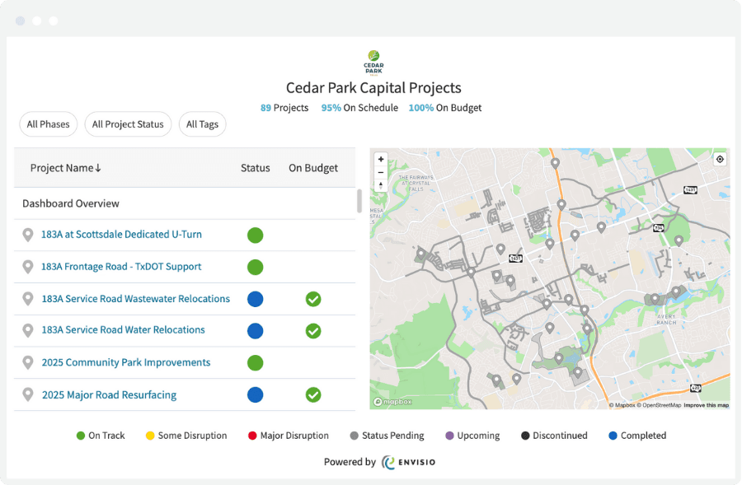Click location pin beside 183A at Scottsdale Dedicated U-Turn
The image size is (742, 485).
tap(28, 235)
